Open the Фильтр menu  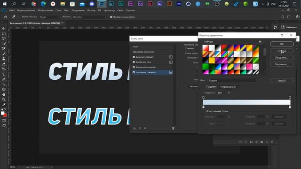point(91,10)
